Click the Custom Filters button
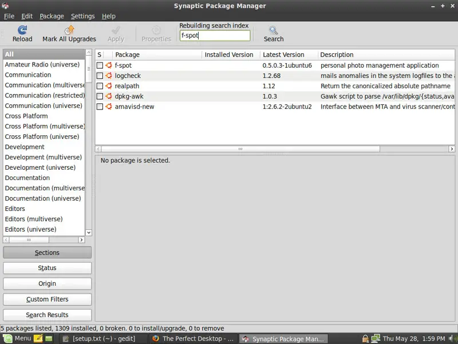 [47, 299]
